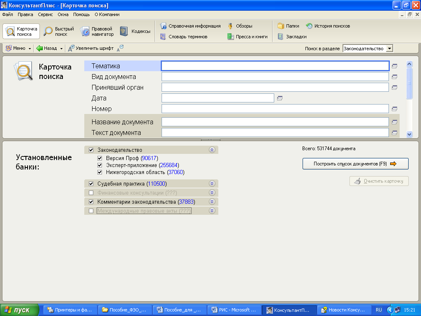Expand Судебная практика section chevron
Screen dimensions: 421x316
click(212, 184)
